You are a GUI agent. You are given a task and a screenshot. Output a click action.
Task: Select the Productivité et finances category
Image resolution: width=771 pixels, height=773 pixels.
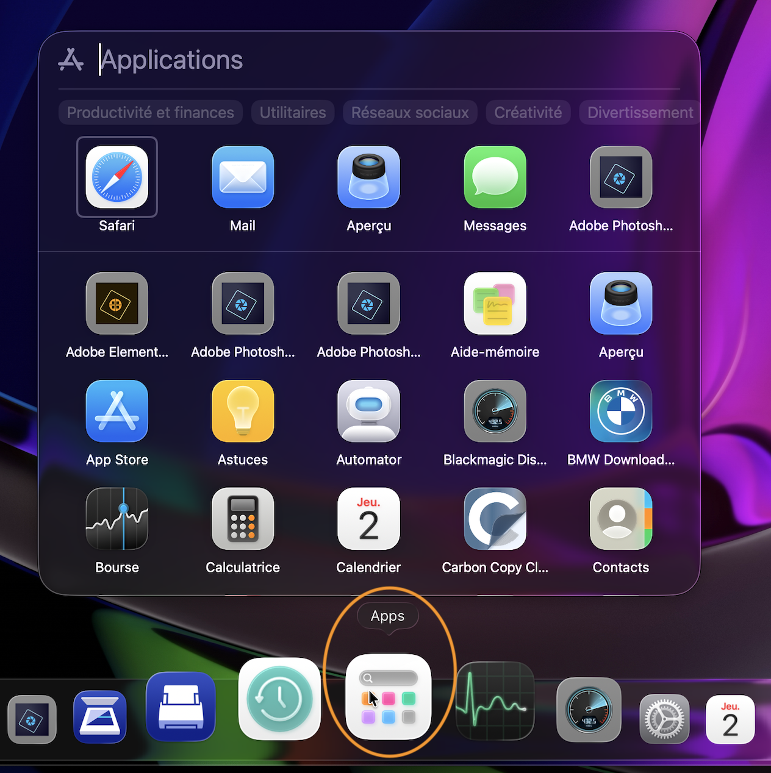pyautogui.click(x=151, y=113)
